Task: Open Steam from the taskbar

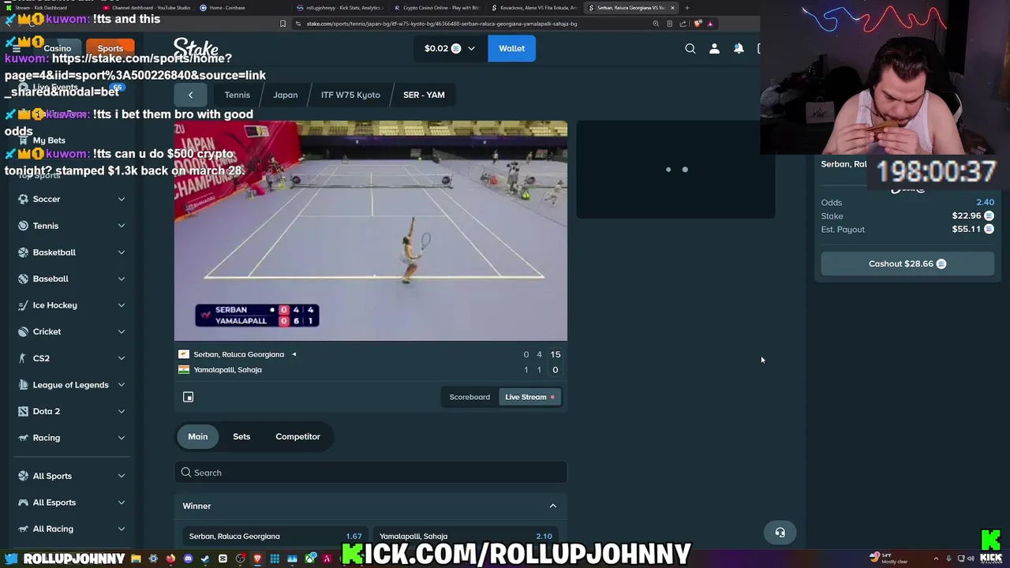Action: tap(205, 559)
